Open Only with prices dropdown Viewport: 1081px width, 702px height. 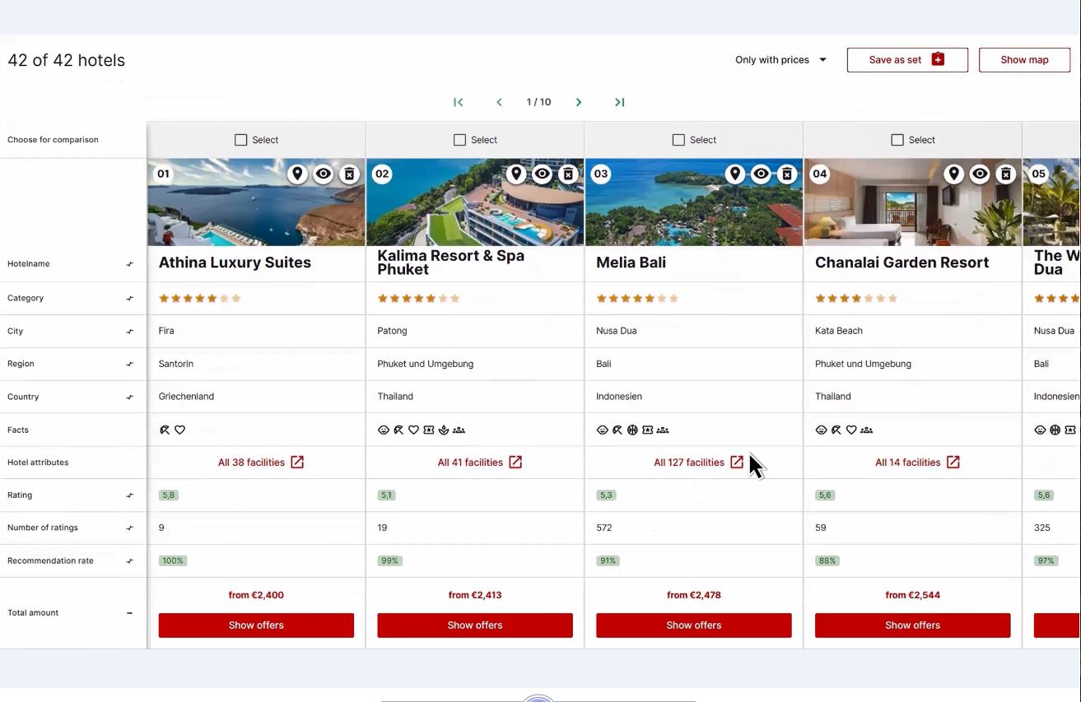click(780, 60)
